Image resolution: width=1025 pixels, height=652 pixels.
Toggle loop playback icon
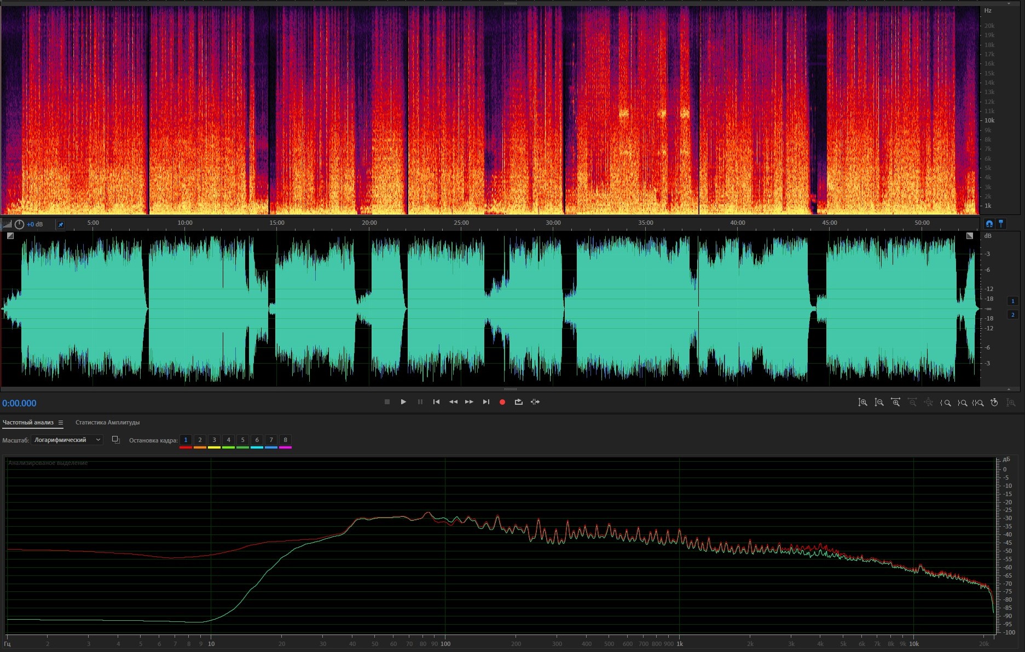[x=518, y=402]
